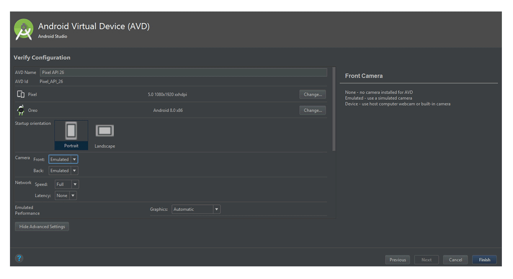Finish creating the virtual device
The image size is (513, 279).
484,260
